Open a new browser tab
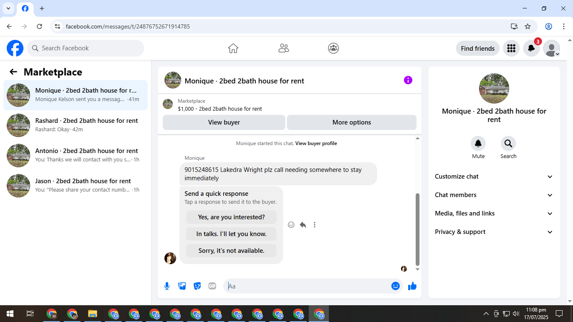 42,8
